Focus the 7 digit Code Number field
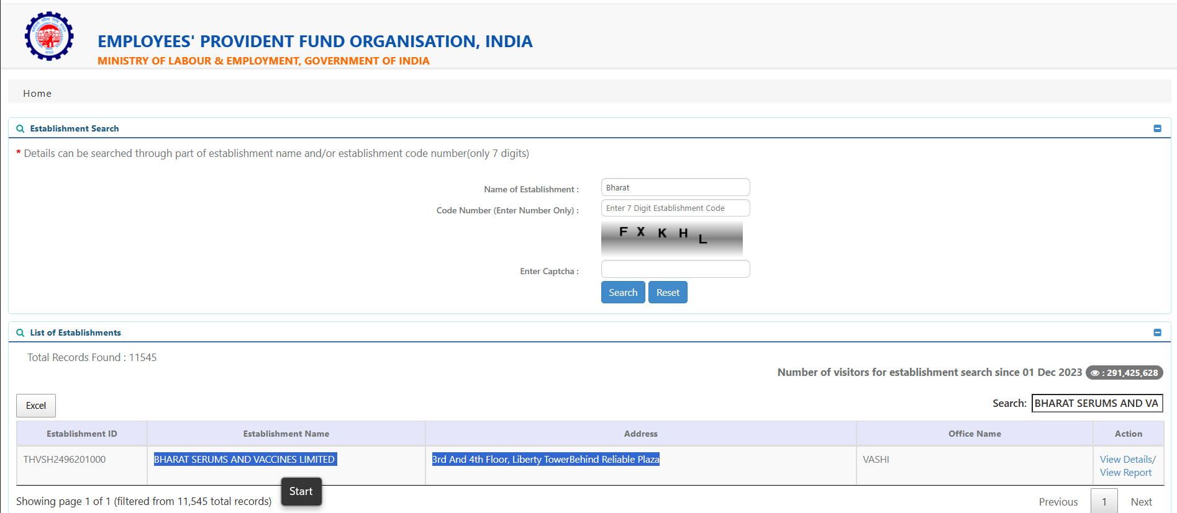This screenshot has height=513, width=1177. pos(675,208)
